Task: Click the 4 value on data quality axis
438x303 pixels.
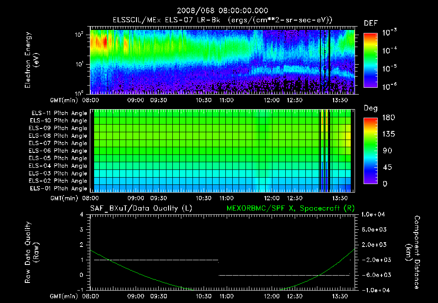Action: [82, 215]
